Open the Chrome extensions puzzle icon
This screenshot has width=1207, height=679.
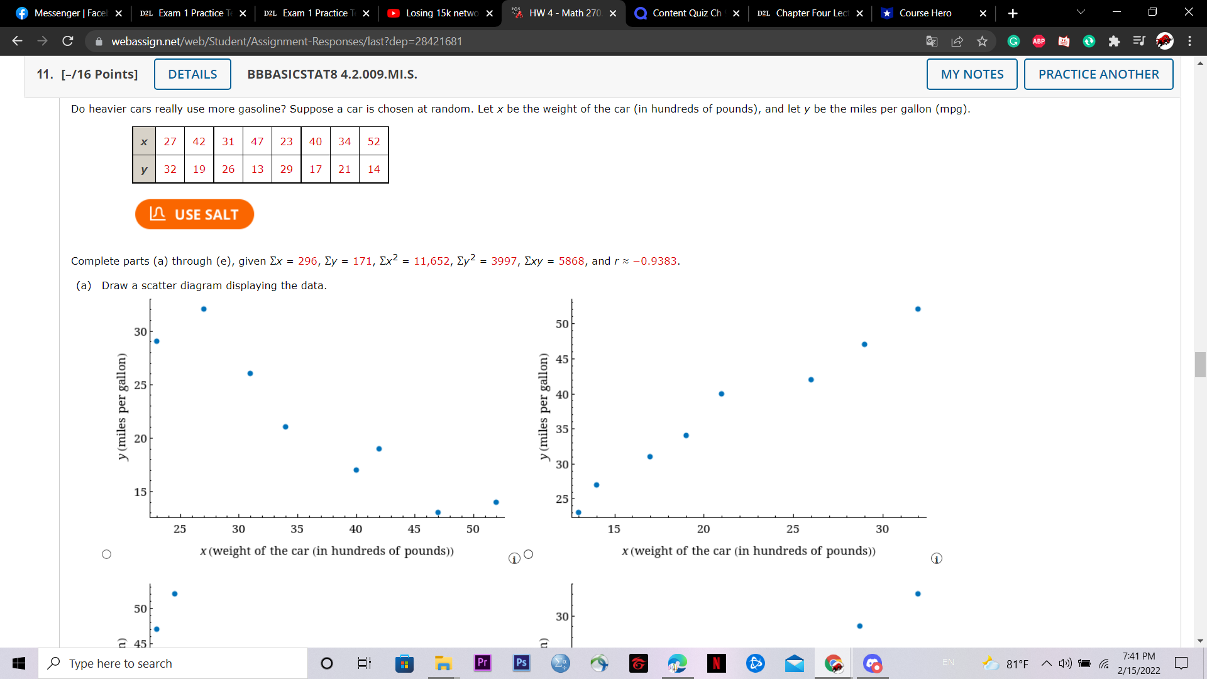[1115, 41]
